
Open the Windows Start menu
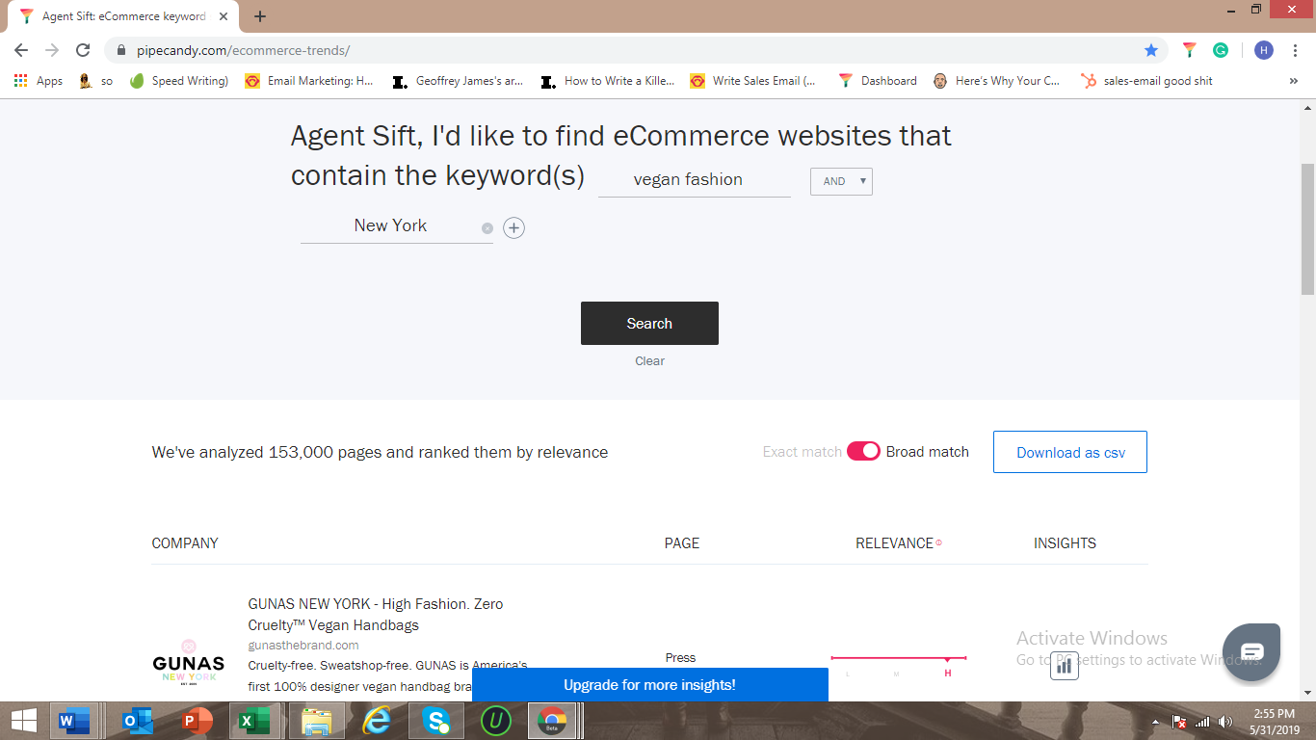click(x=23, y=720)
